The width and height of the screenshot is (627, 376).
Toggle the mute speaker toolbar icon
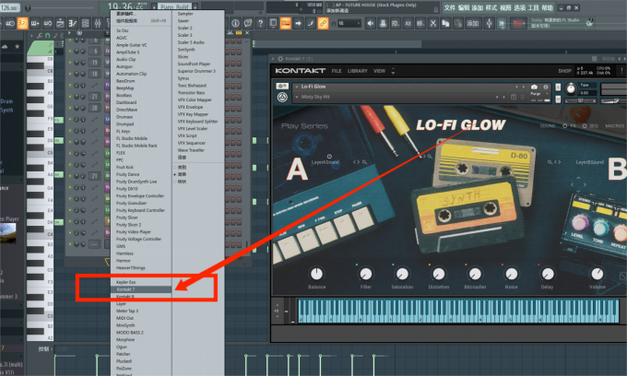[371, 24]
